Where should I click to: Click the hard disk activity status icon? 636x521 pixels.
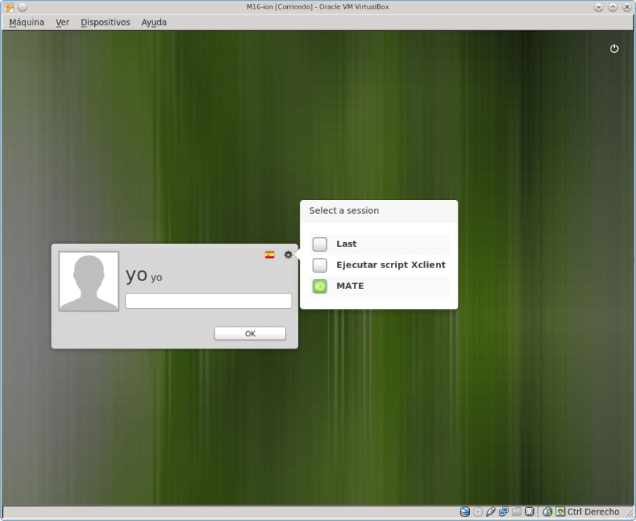pos(465,512)
